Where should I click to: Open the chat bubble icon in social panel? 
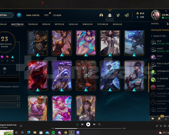tap(153, 119)
